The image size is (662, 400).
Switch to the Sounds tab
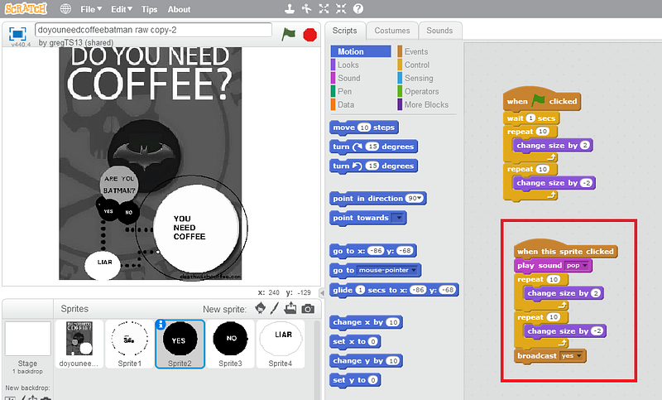point(439,31)
